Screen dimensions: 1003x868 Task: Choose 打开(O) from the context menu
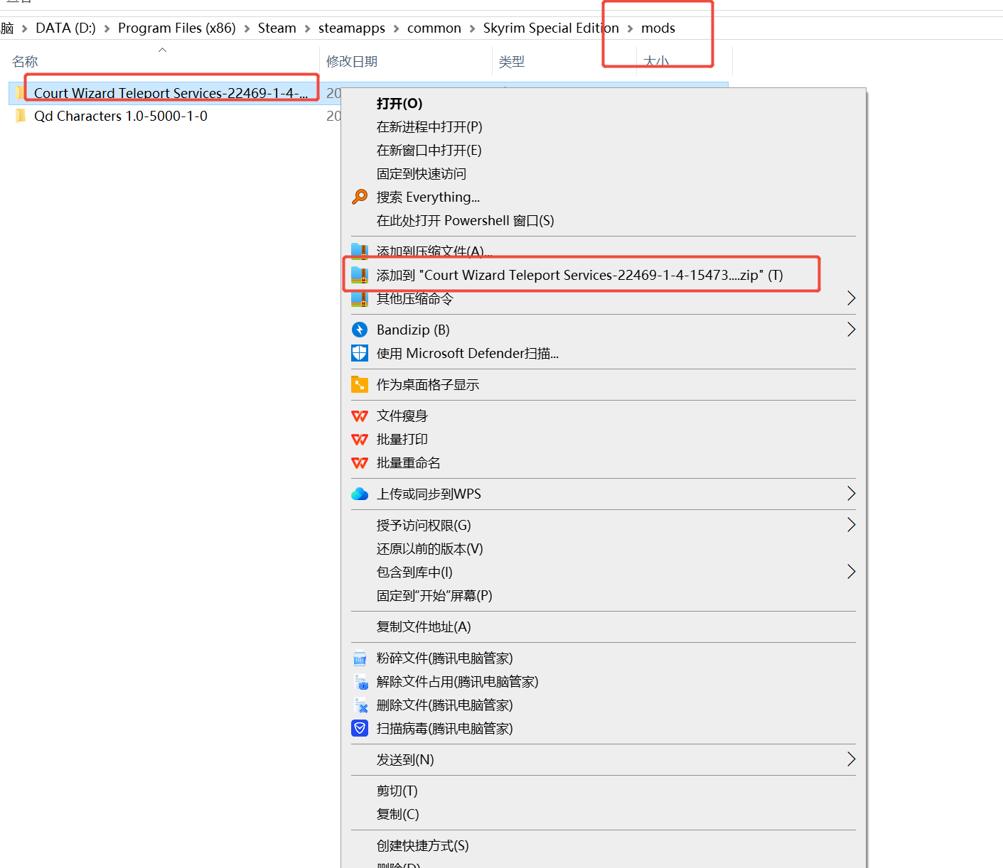(399, 104)
